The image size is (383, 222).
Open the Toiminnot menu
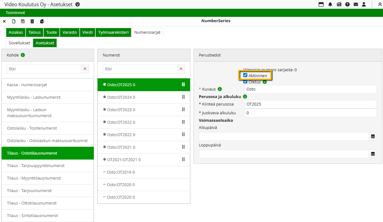point(15,13)
